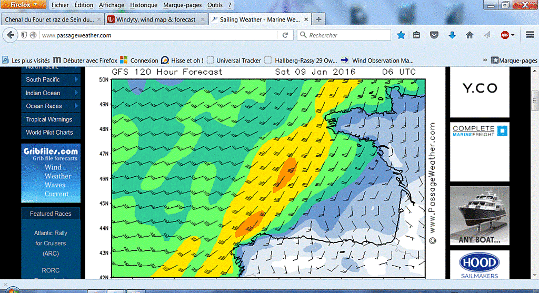Viewport: 539px width, 293px height.
Task: Click the Complete Marine Freight ad
Action: [480, 152]
